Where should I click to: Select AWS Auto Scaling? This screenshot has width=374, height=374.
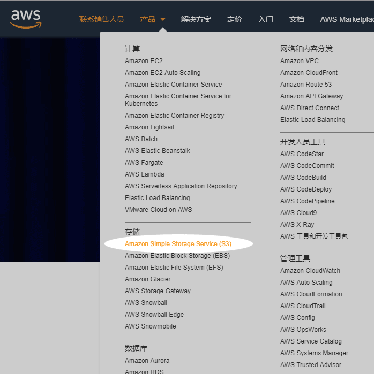point(306,282)
